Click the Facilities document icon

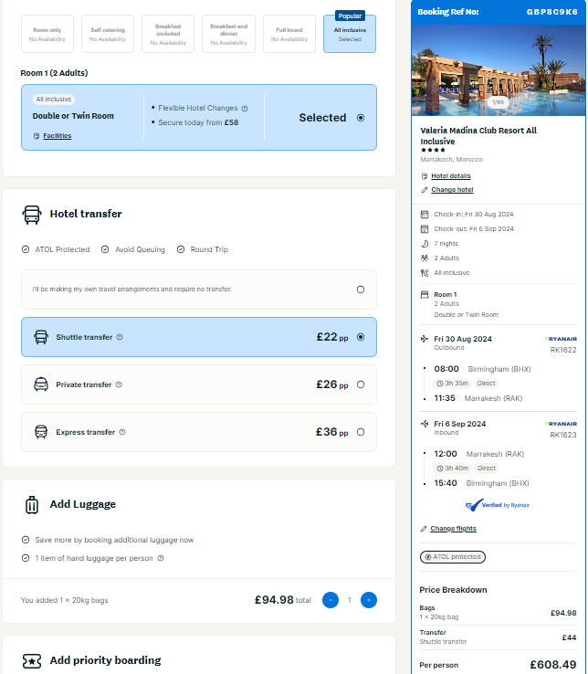(37, 136)
